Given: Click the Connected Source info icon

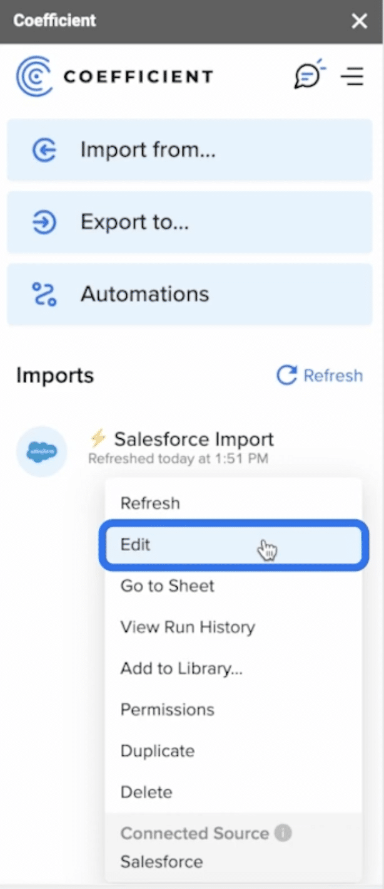Looking at the screenshot, I should 283,833.
